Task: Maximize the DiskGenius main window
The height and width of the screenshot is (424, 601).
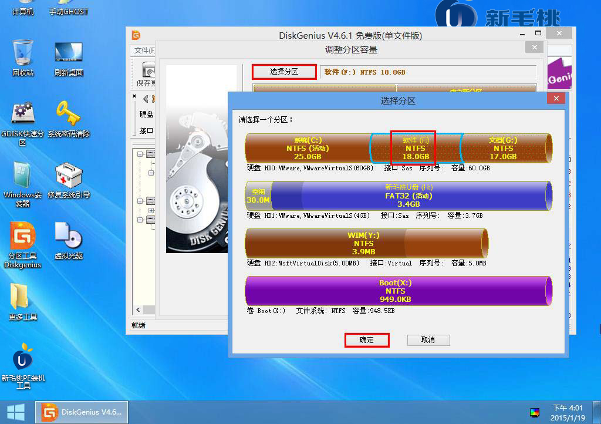Action: pos(538,33)
